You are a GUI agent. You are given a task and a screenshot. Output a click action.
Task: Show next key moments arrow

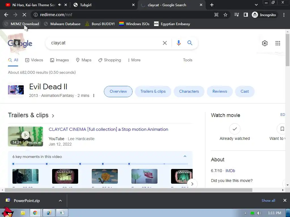coord(192,184)
